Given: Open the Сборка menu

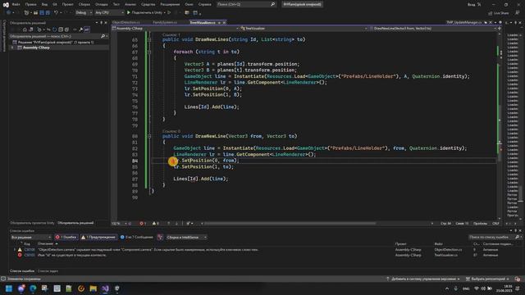Looking at the screenshot, I should tap(84, 4).
